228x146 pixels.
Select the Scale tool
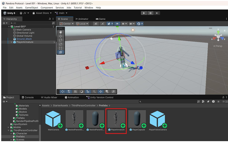(61, 44)
